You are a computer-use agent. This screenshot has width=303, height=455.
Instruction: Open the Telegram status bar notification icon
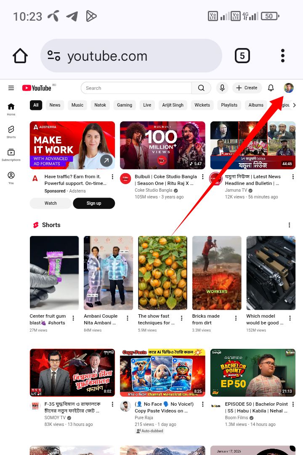point(72,16)
